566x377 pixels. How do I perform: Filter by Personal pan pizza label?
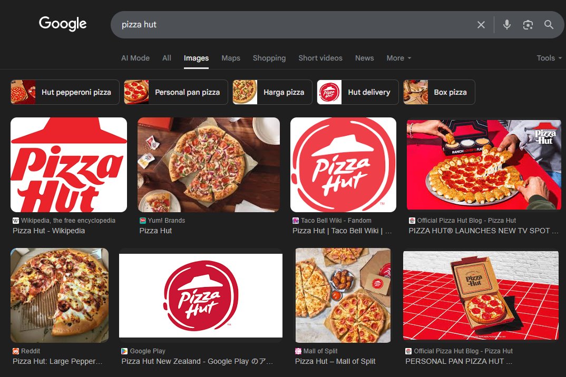tap(187, 92)
